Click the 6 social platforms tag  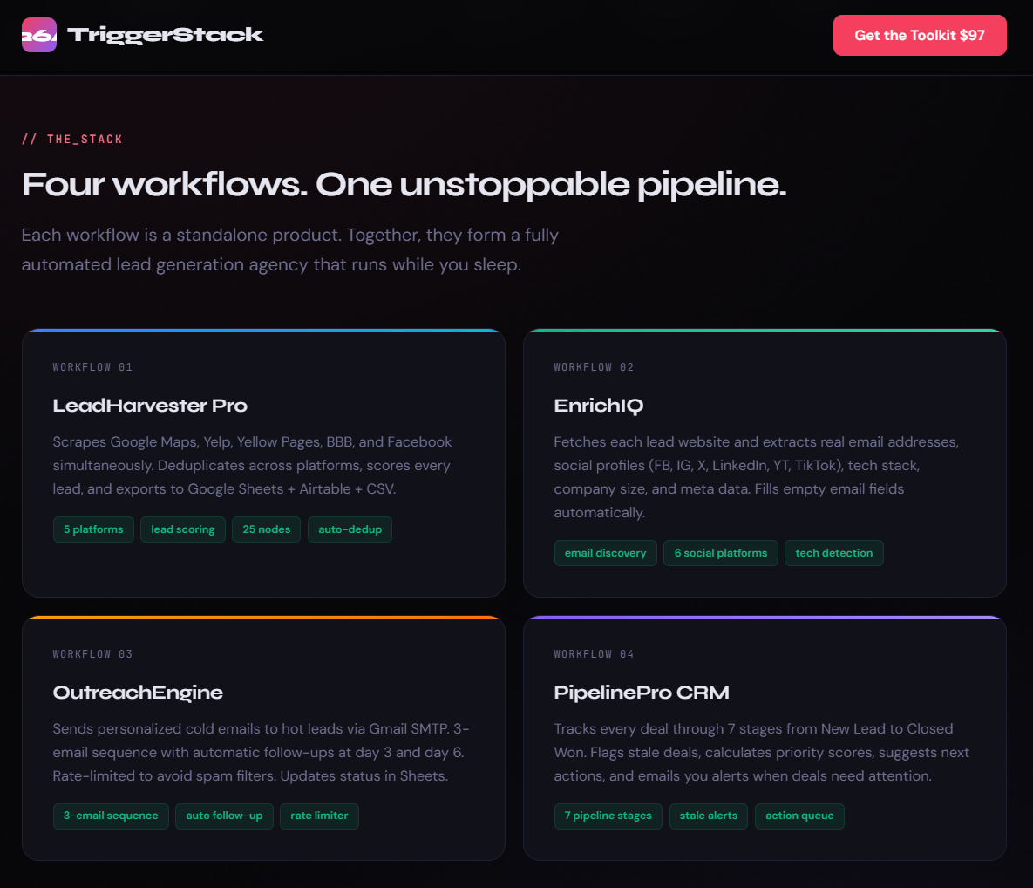(x=721, y=553)
